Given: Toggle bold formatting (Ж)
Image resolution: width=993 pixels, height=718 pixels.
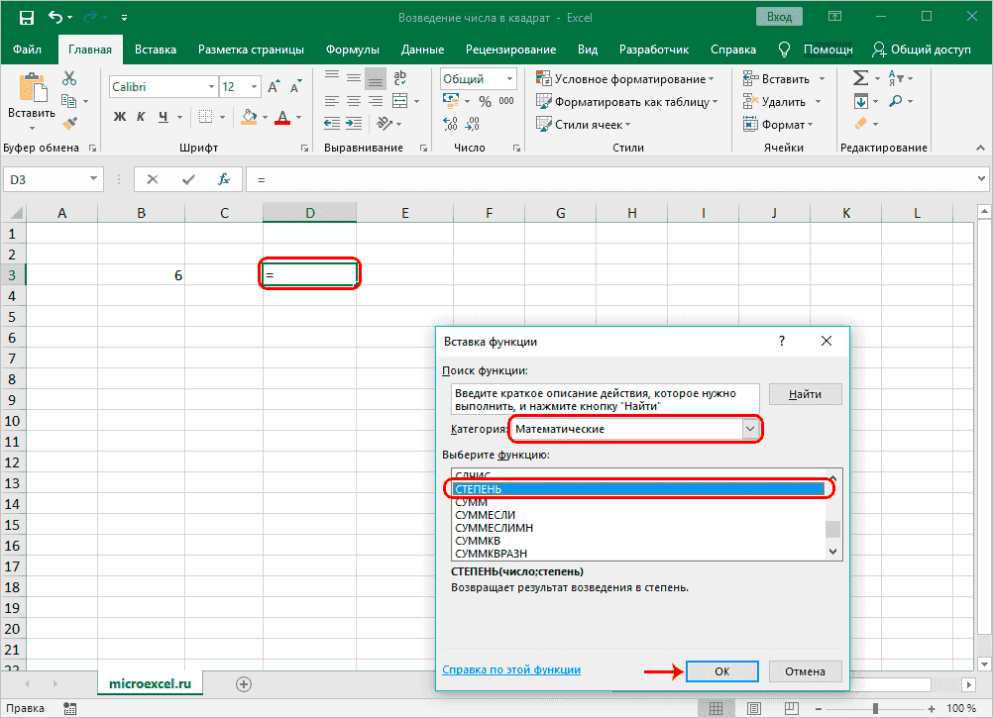Looking at the screenshot, I should (120, 117).
